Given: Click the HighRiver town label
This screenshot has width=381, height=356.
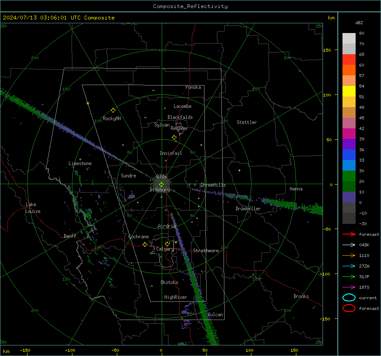Looking at the screenshot, I should coord(176,297).
